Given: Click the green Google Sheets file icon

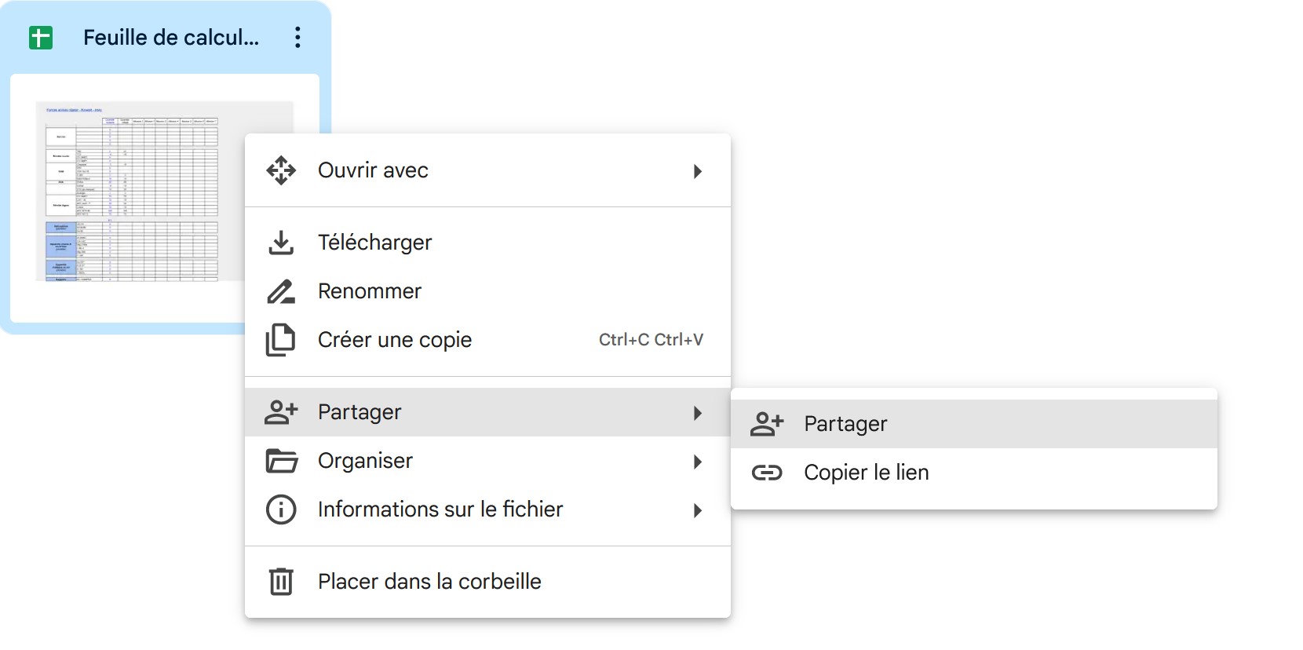Looking at the screenshot, I should click(x=41, y=38).
